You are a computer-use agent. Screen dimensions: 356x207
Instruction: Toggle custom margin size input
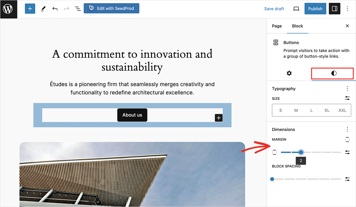pyautogui.click(x=347, y=152)
